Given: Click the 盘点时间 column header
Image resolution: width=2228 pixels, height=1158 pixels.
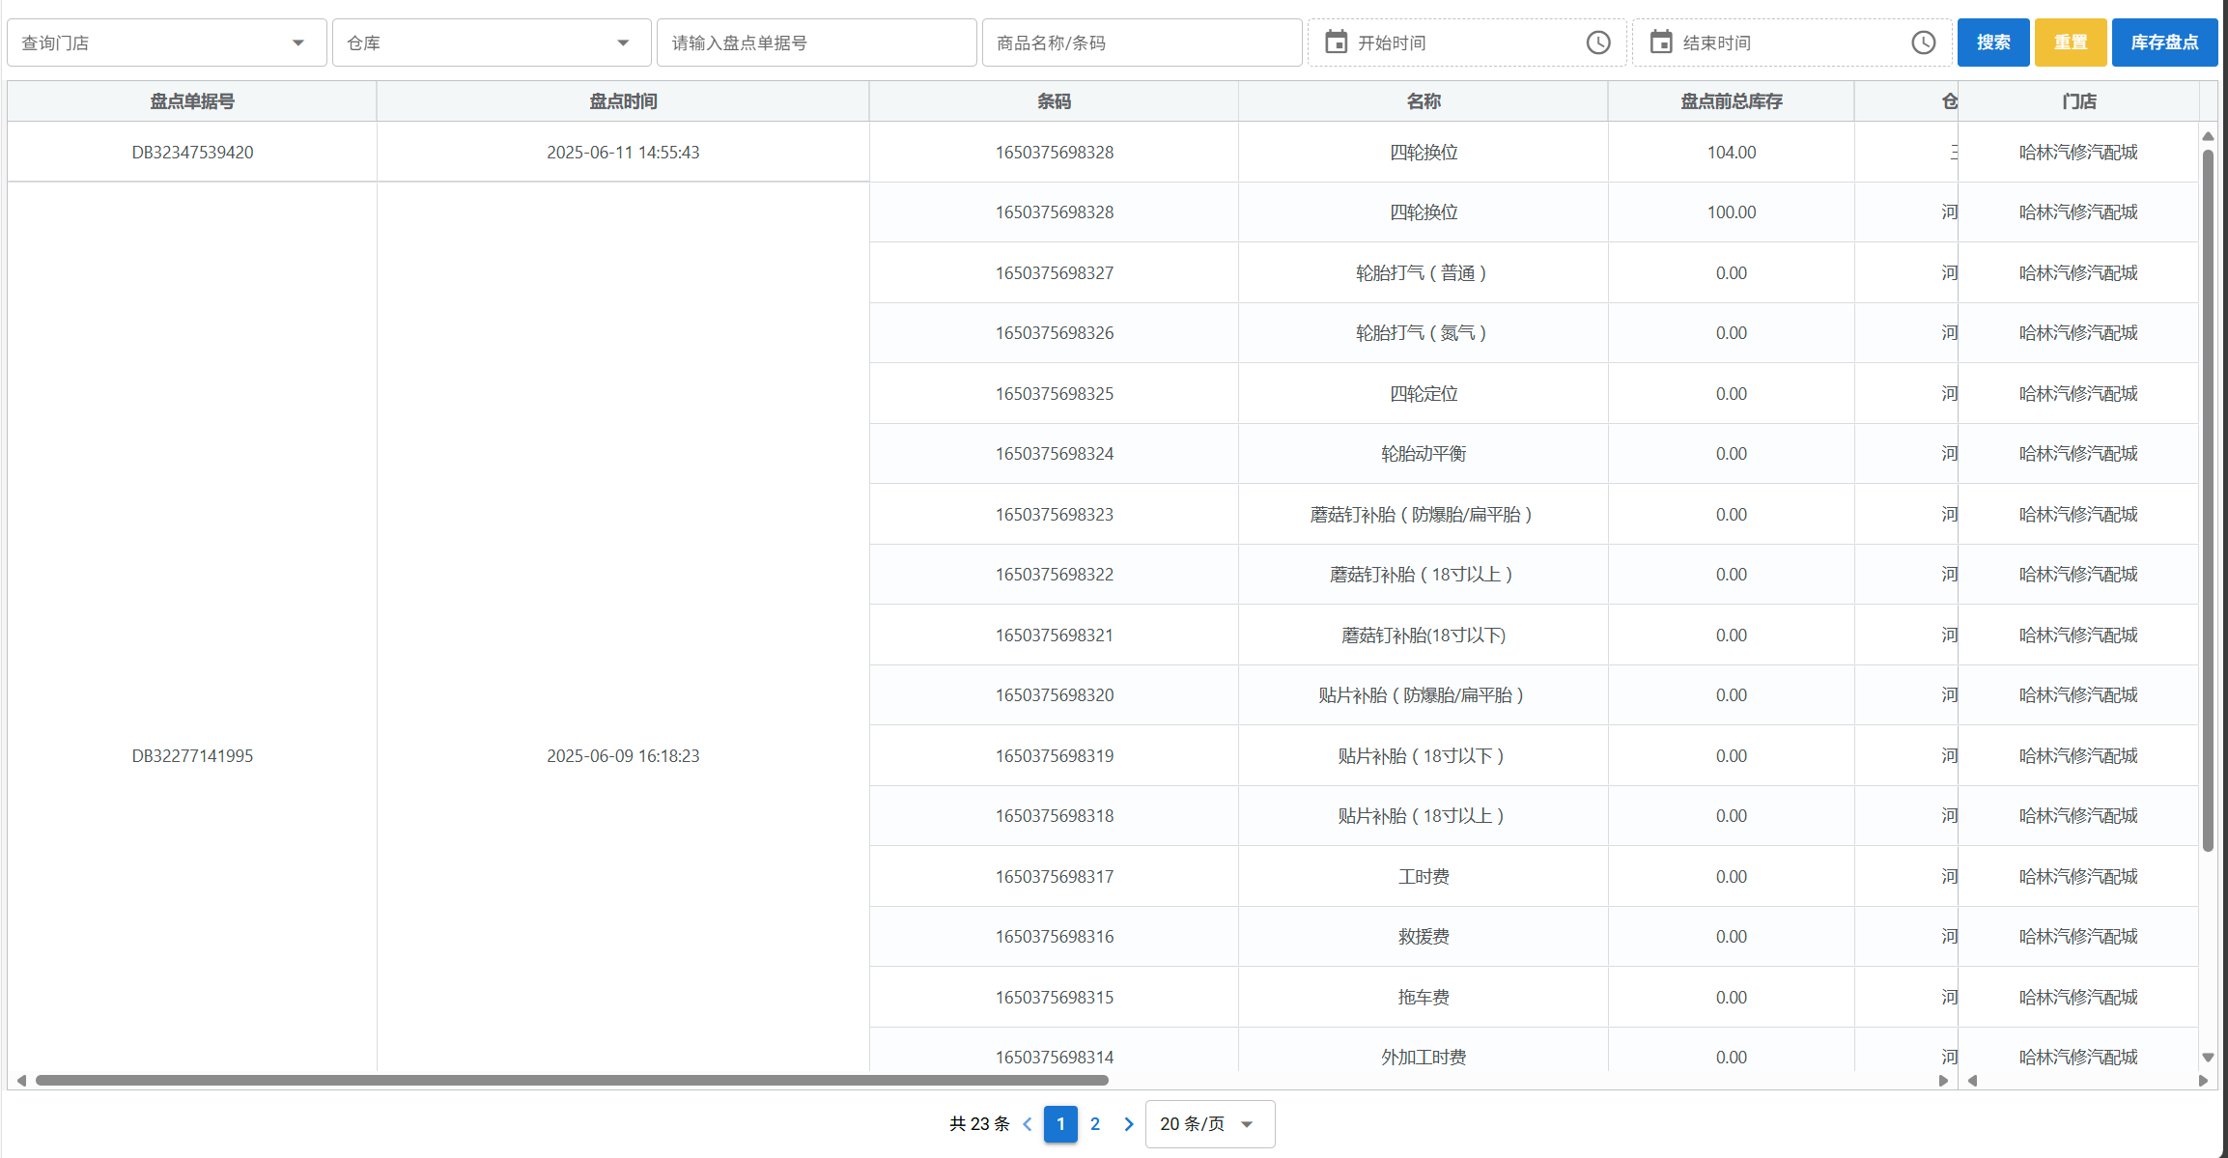Looking at the screenshot, I should click(623, 101).
